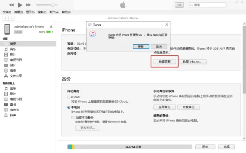Click the search field at top right
Screen dimensions: 246x153
coord(207,5)
